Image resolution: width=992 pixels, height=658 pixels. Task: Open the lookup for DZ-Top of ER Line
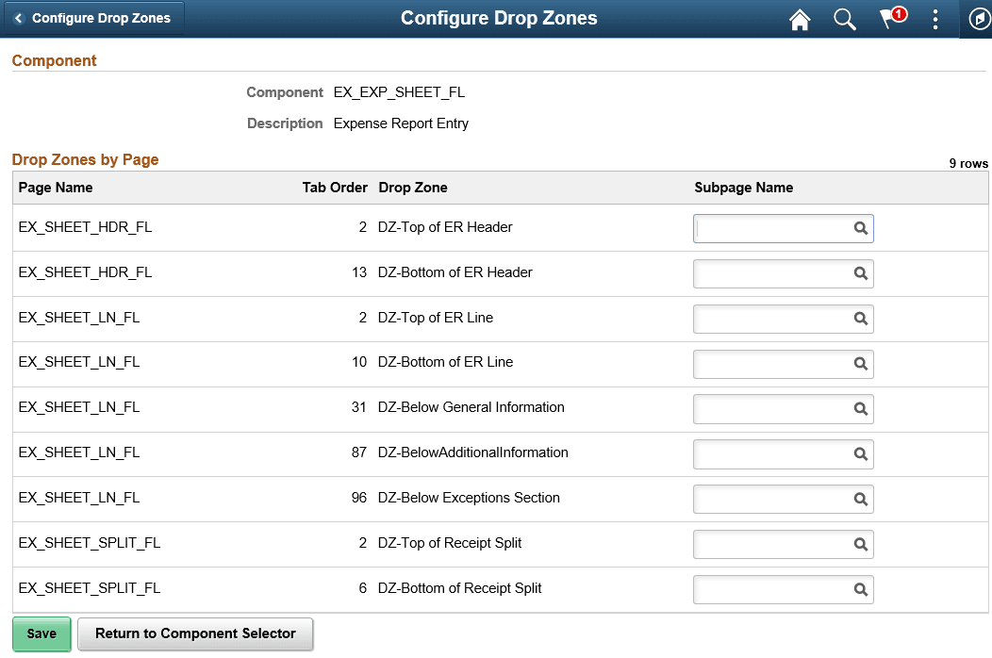860,319
